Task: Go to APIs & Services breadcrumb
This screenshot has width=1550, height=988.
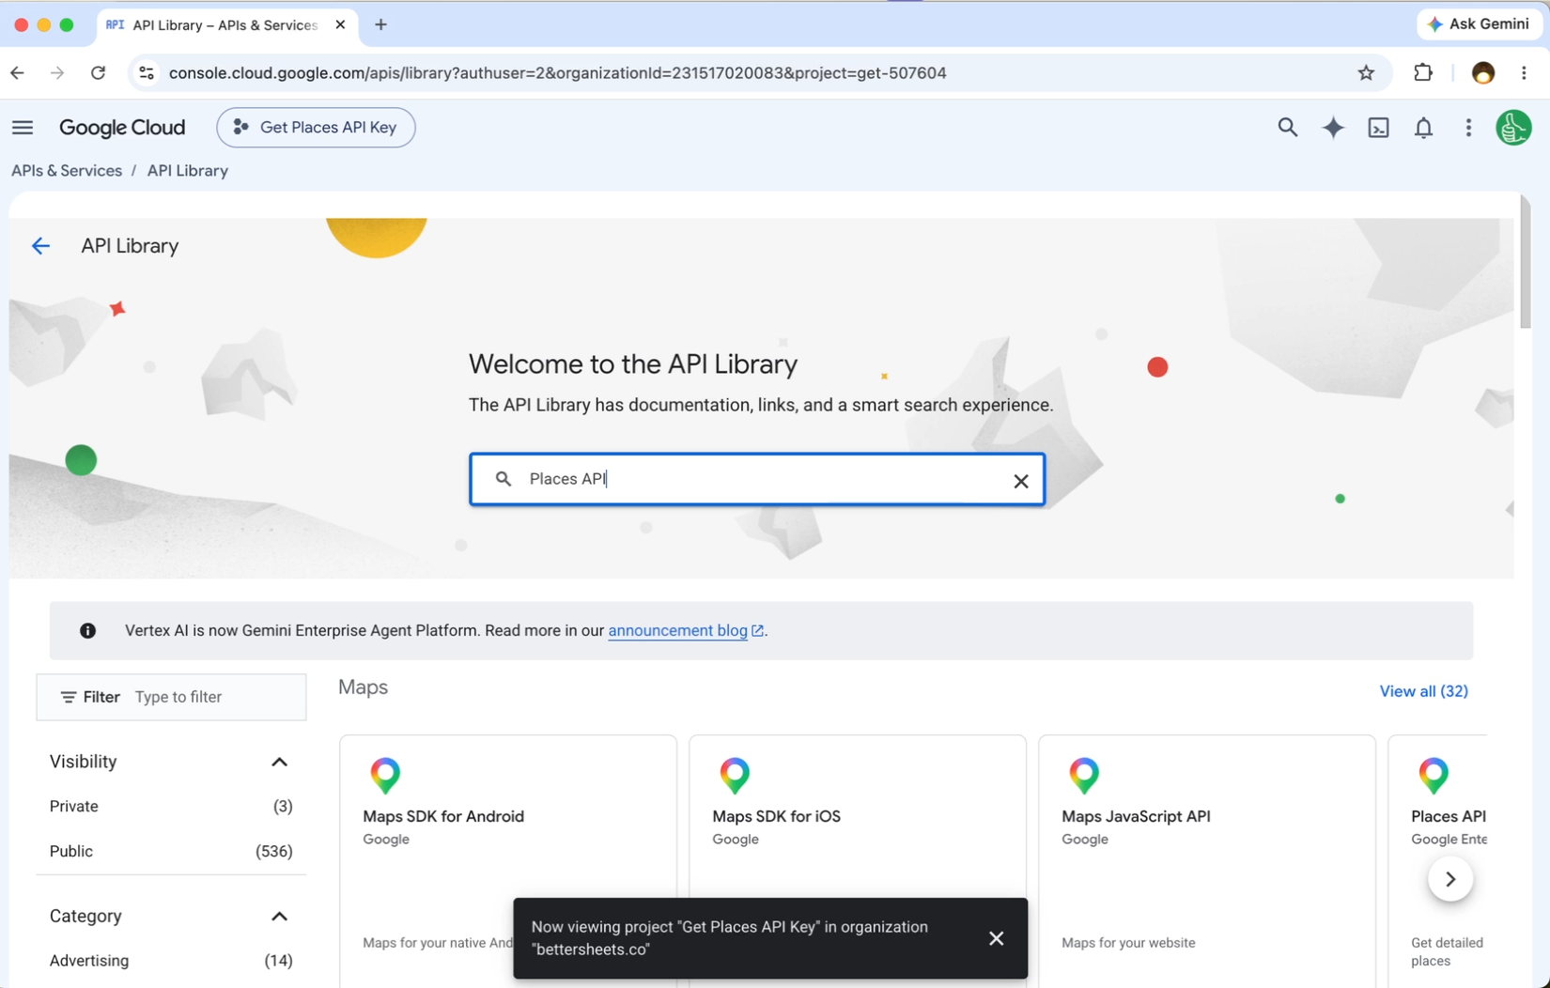Action: [x=67, y=171]
